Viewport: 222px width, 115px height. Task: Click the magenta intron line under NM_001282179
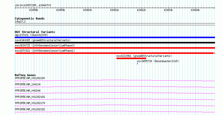click(x=115, y=105)
